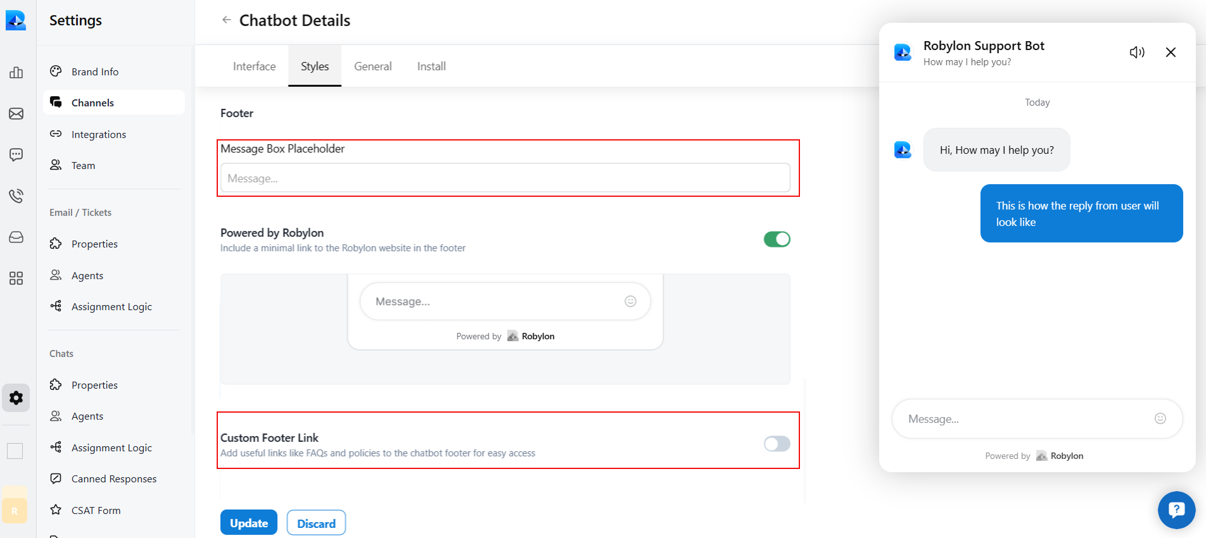The image size is (1206, 538).
Task: Open Team settings
Action: [114, 165]
